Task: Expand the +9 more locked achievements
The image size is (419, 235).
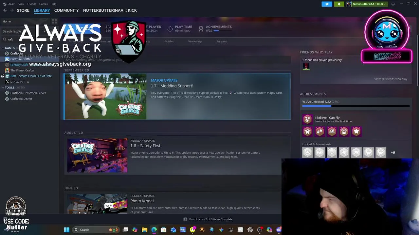Action: [x=393, y=152]
